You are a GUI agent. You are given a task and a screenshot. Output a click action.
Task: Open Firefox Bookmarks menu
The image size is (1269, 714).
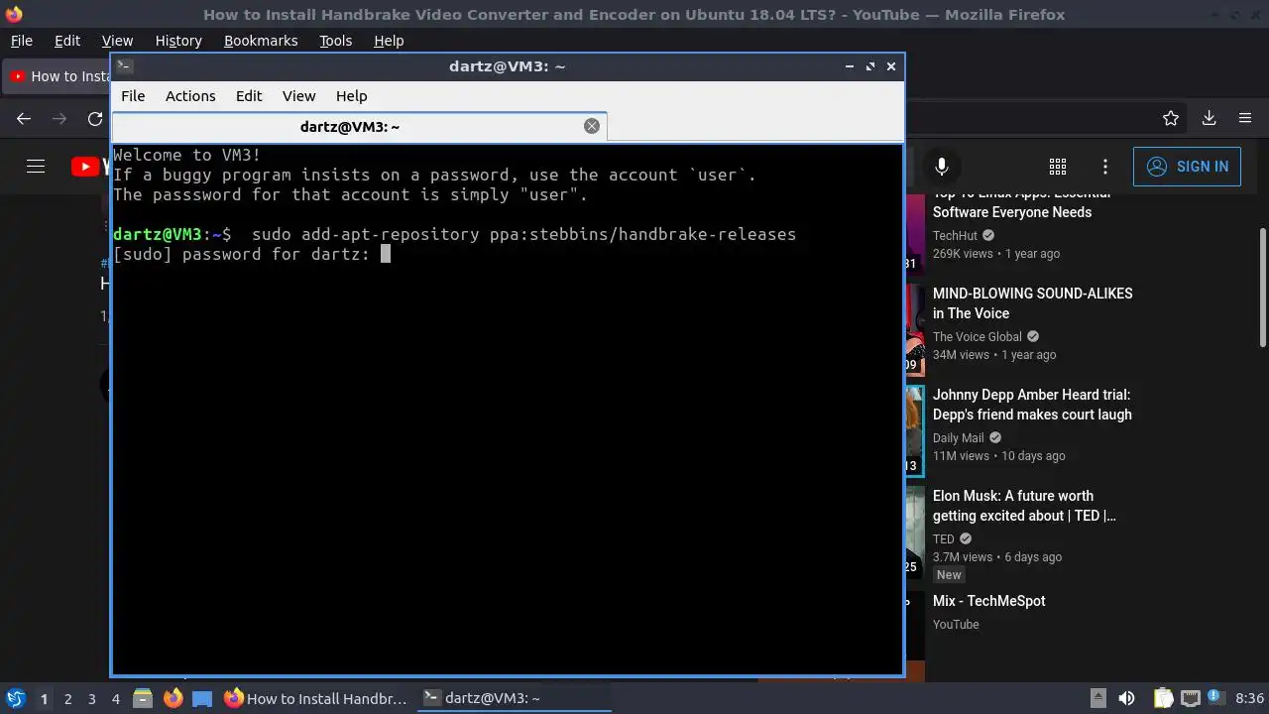pos(261,41)
